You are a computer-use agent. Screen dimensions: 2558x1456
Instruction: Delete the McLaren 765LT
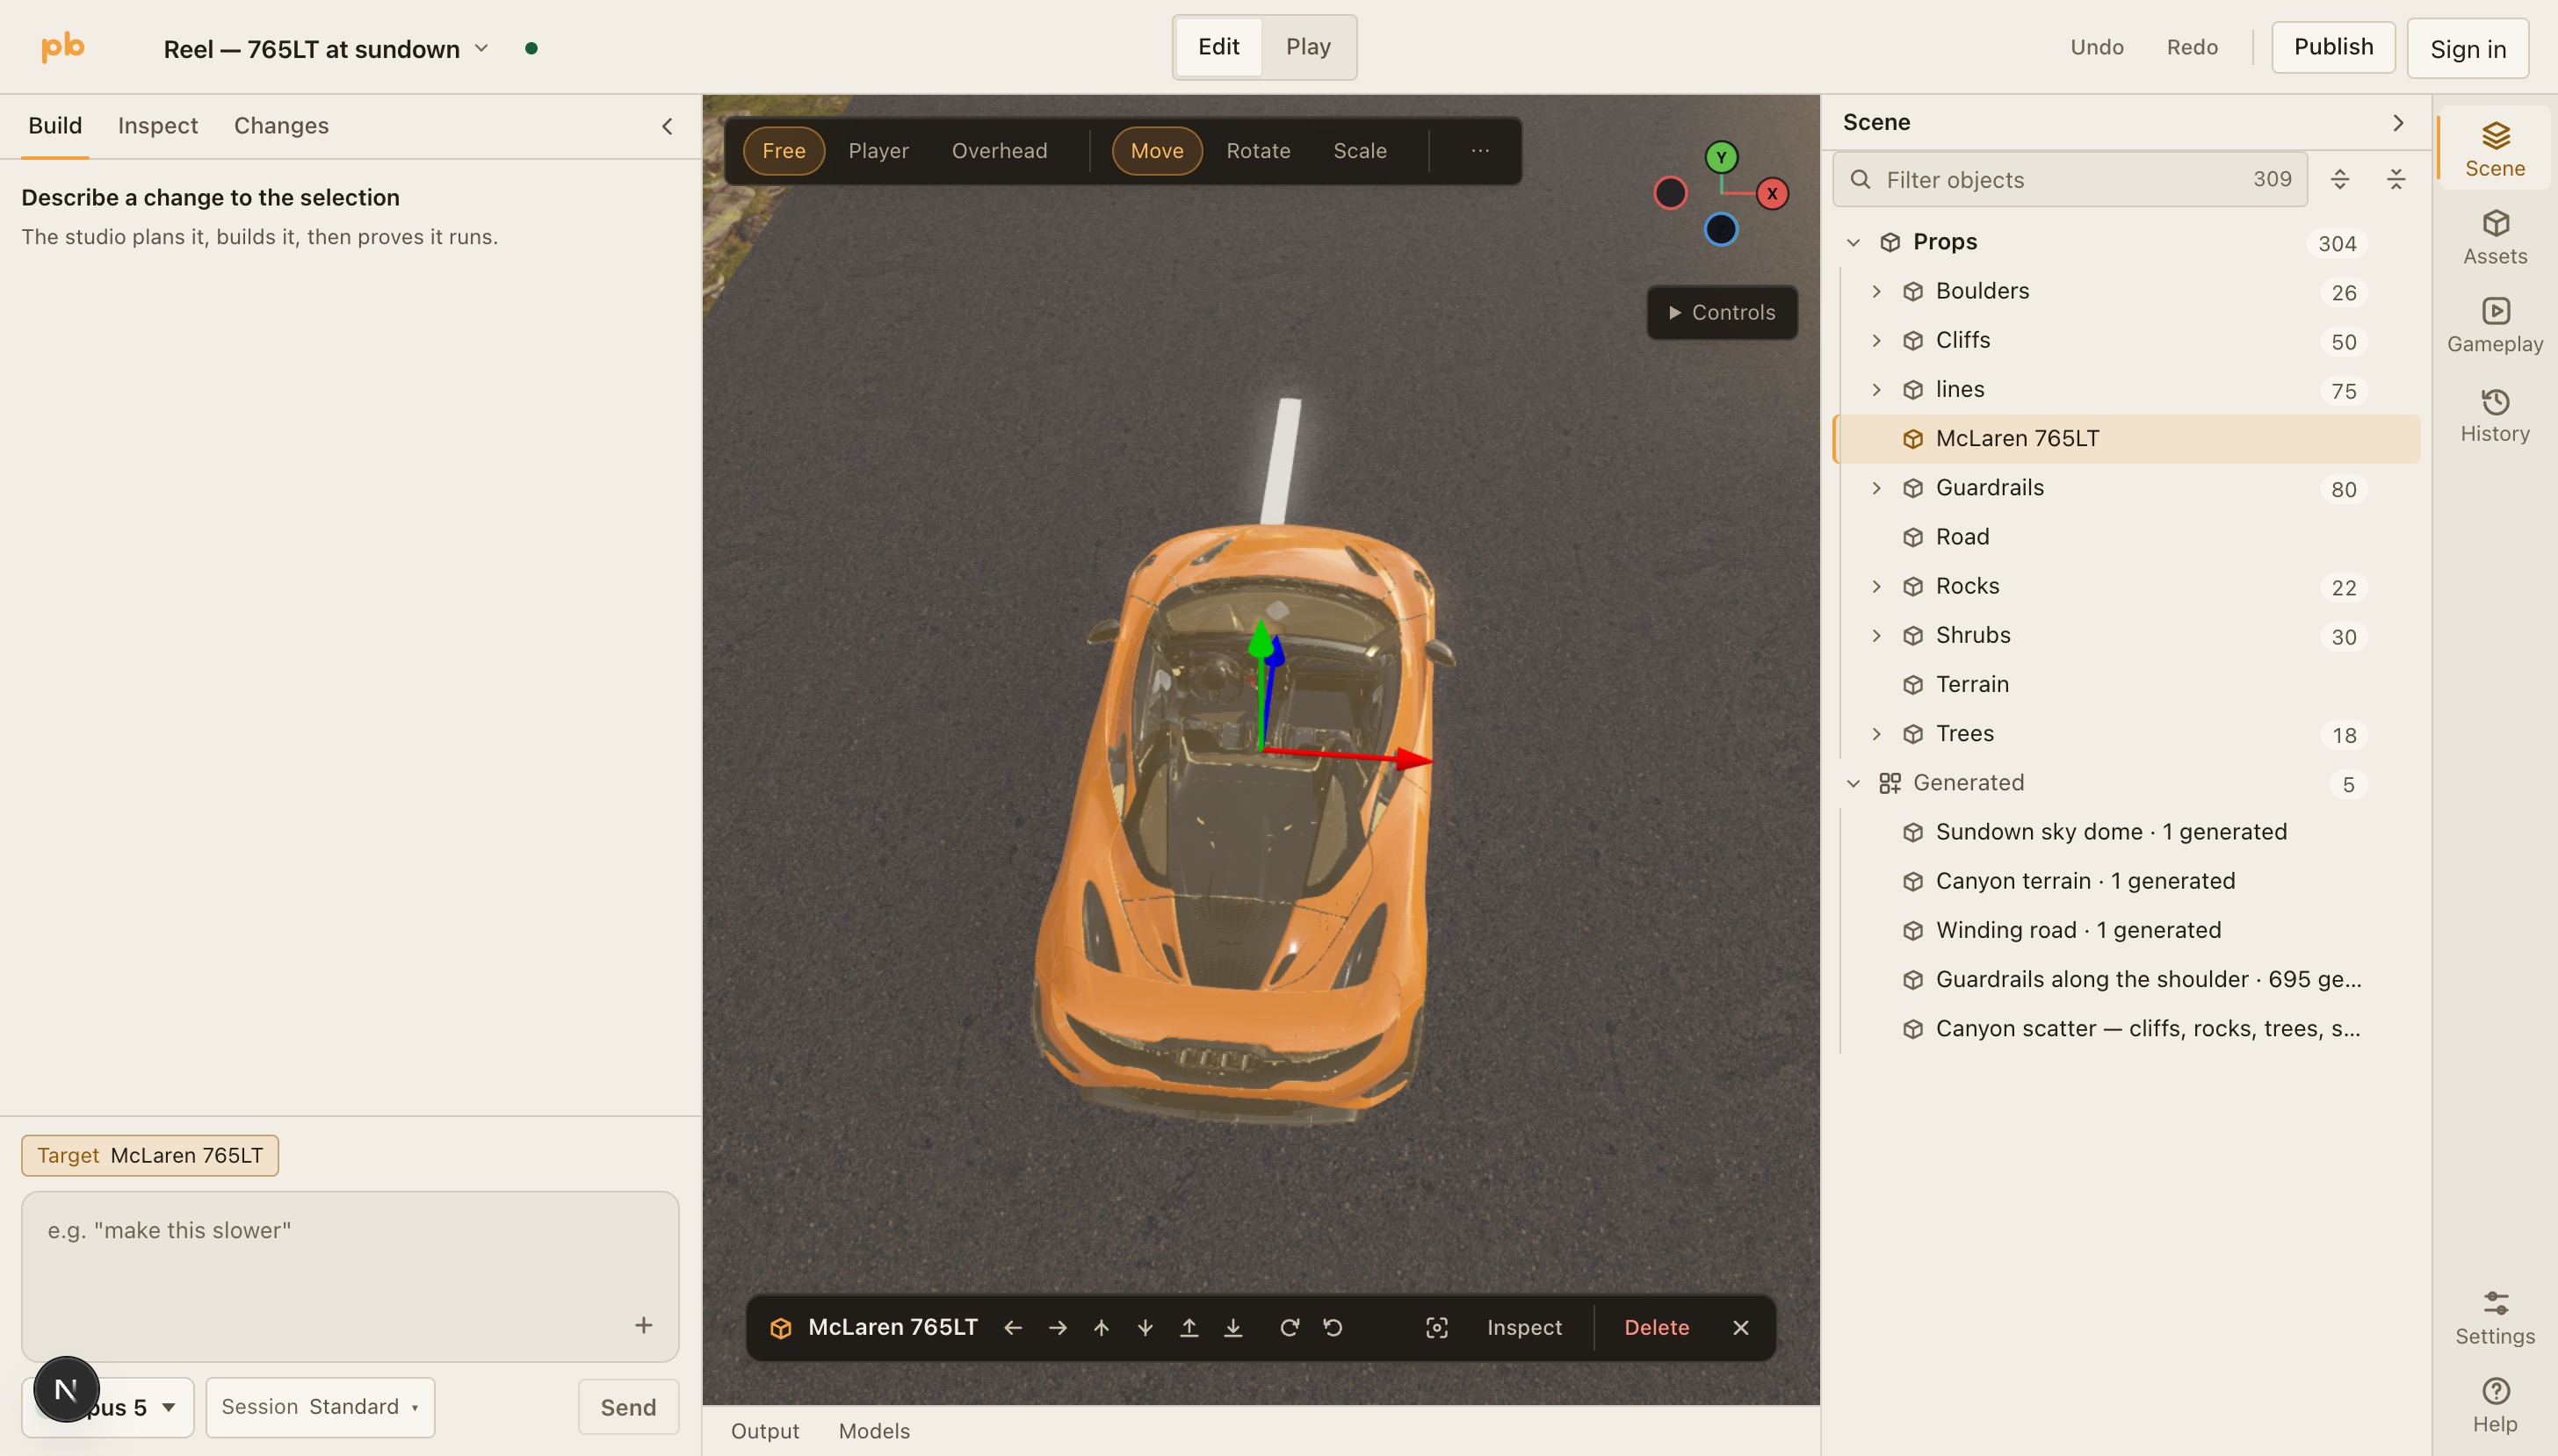[x=1656, y=1327]
